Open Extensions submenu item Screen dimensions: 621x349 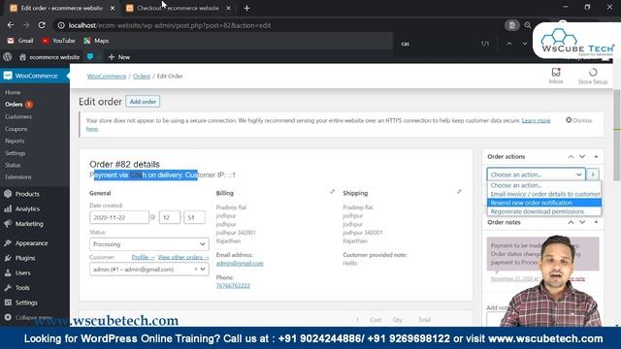click(18, 176)
